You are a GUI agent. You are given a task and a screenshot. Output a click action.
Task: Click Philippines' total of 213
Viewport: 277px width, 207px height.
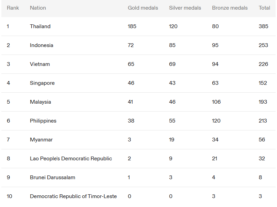pos(263,121)
